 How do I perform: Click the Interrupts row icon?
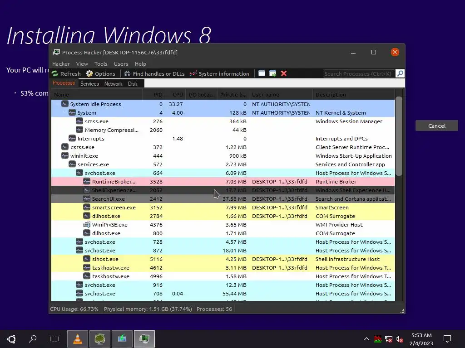pyautogui.click(x=72, y=138)
